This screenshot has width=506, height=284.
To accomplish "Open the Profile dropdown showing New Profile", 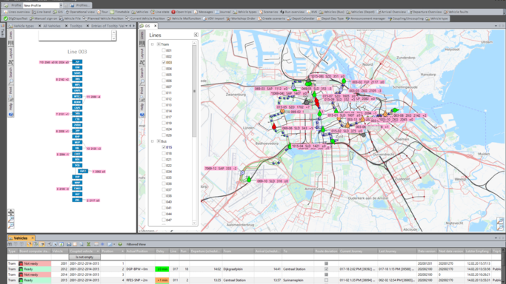I will [42, 5].
